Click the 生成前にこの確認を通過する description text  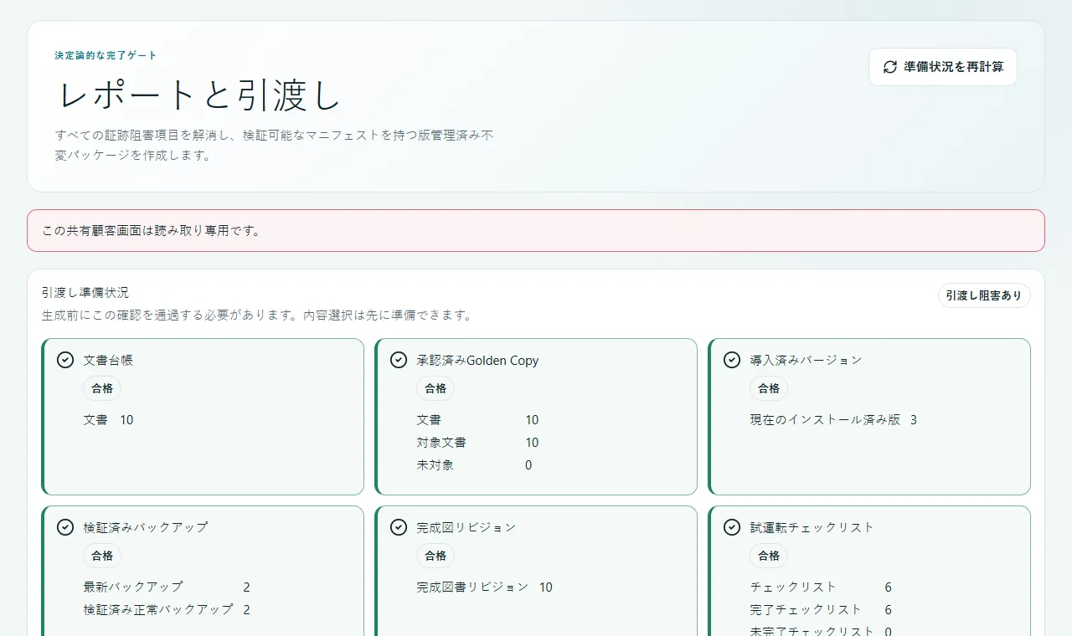point(257,315)
